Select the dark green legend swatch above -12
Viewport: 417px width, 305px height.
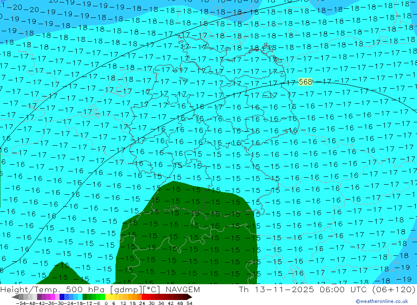[85, 297]
